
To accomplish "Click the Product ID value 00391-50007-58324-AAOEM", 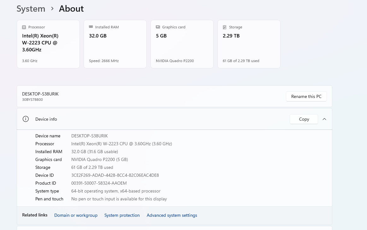I will [99, 183].
